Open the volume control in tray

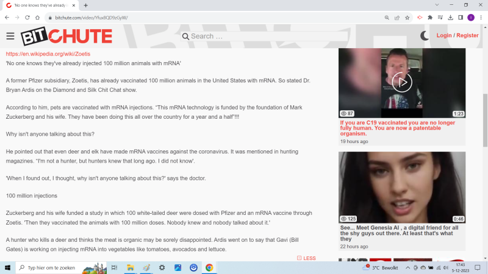pos(446,267)
